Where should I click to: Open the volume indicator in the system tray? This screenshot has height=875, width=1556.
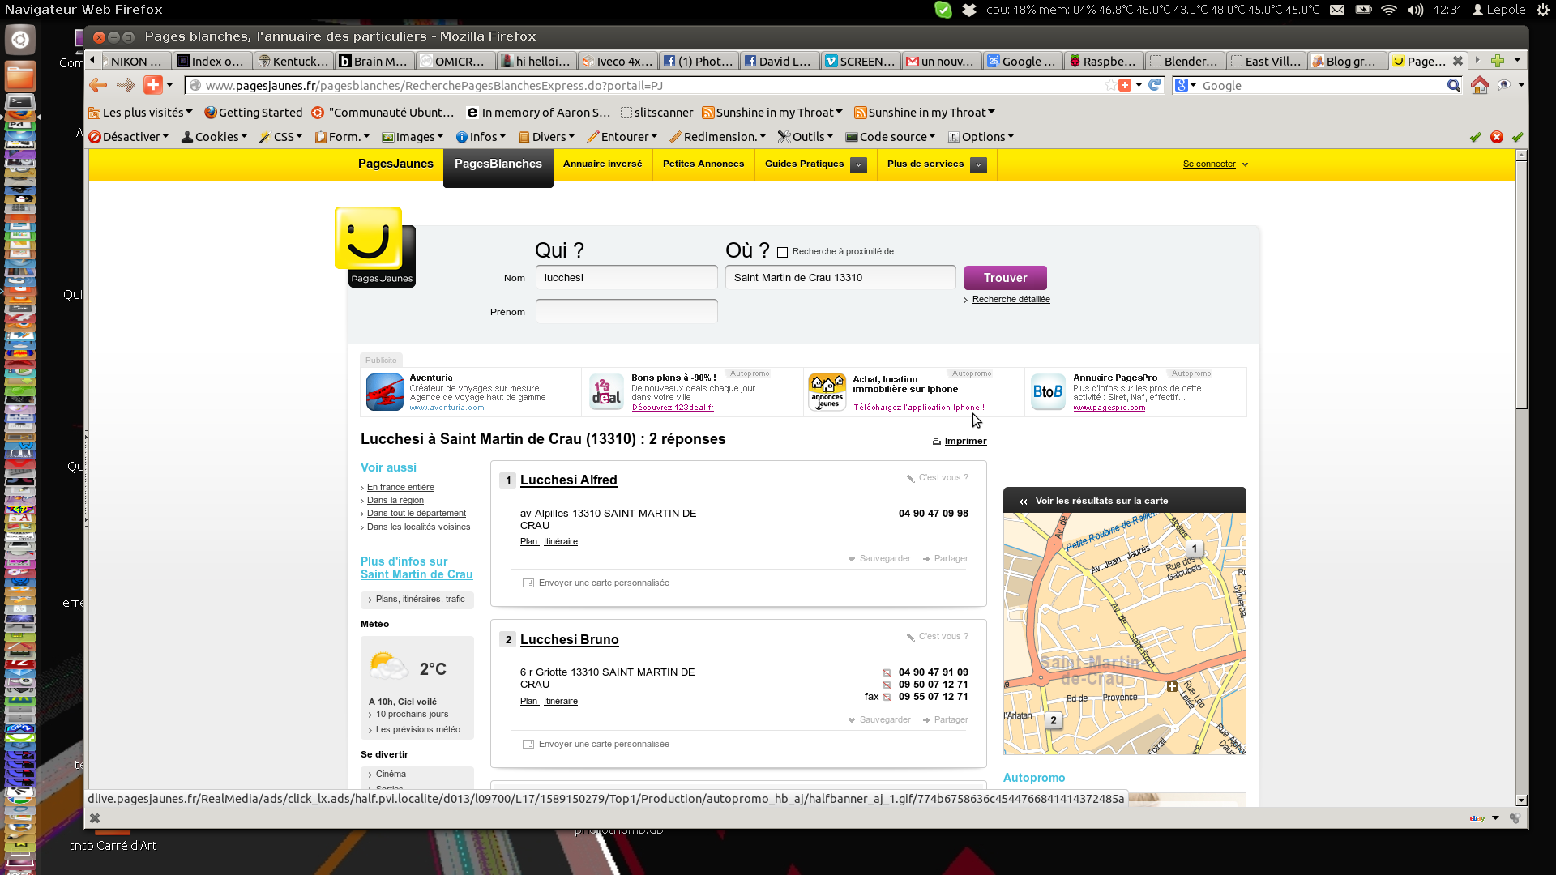coord(1415,10)
